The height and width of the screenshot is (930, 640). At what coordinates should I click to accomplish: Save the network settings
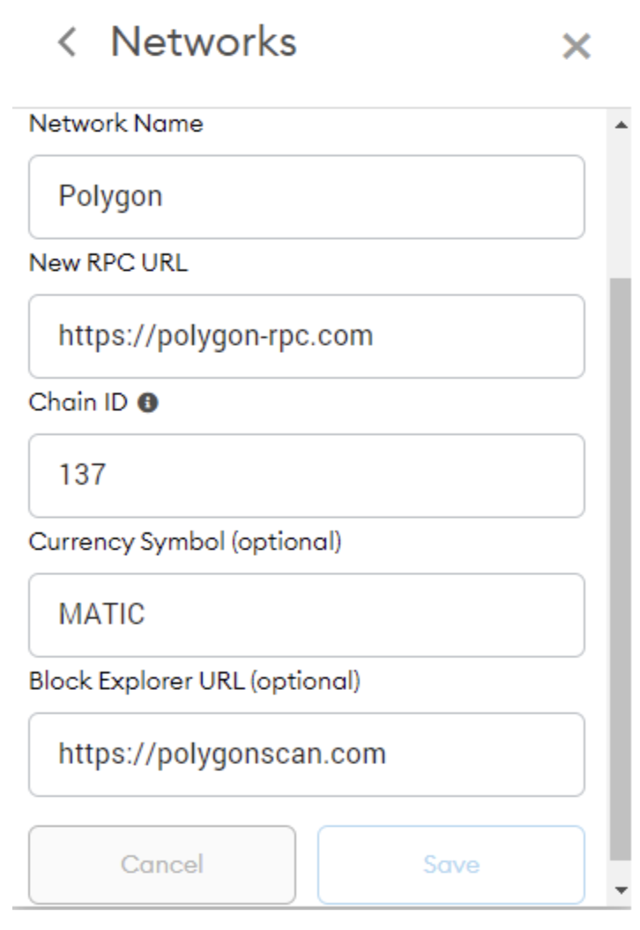450,865
